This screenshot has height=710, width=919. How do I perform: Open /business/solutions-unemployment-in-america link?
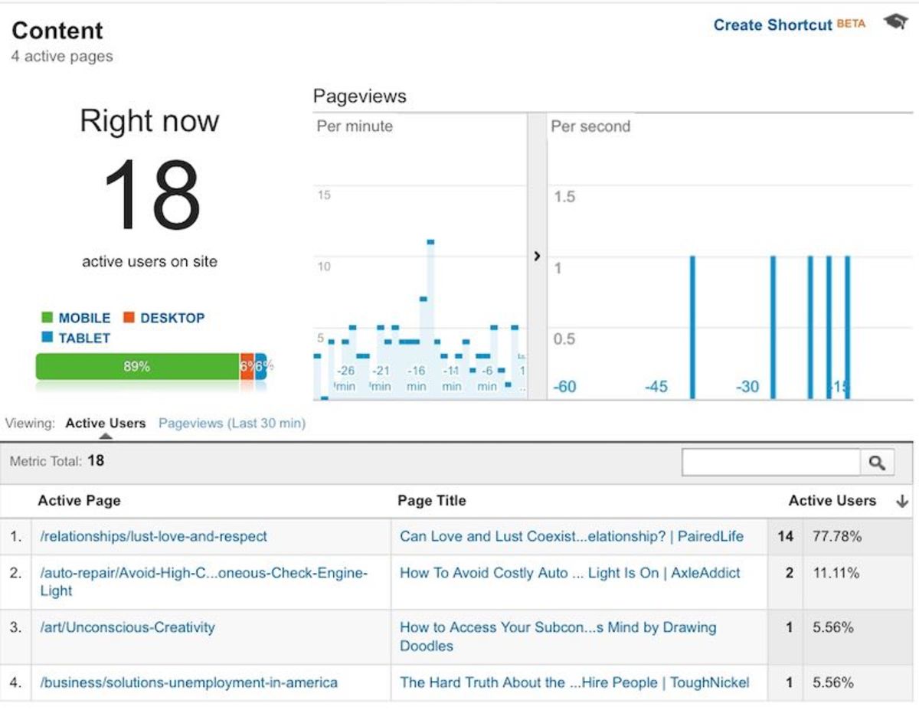coord(188,682)
